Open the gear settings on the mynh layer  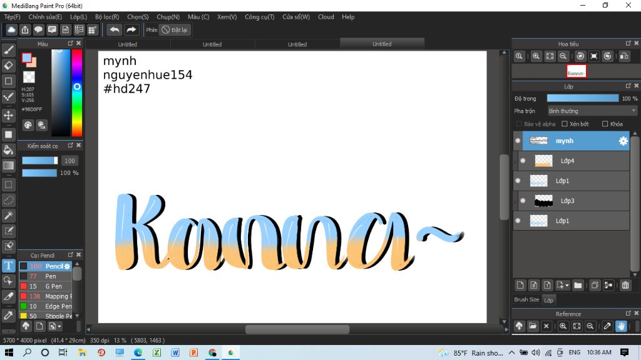(x=623, y=141)
